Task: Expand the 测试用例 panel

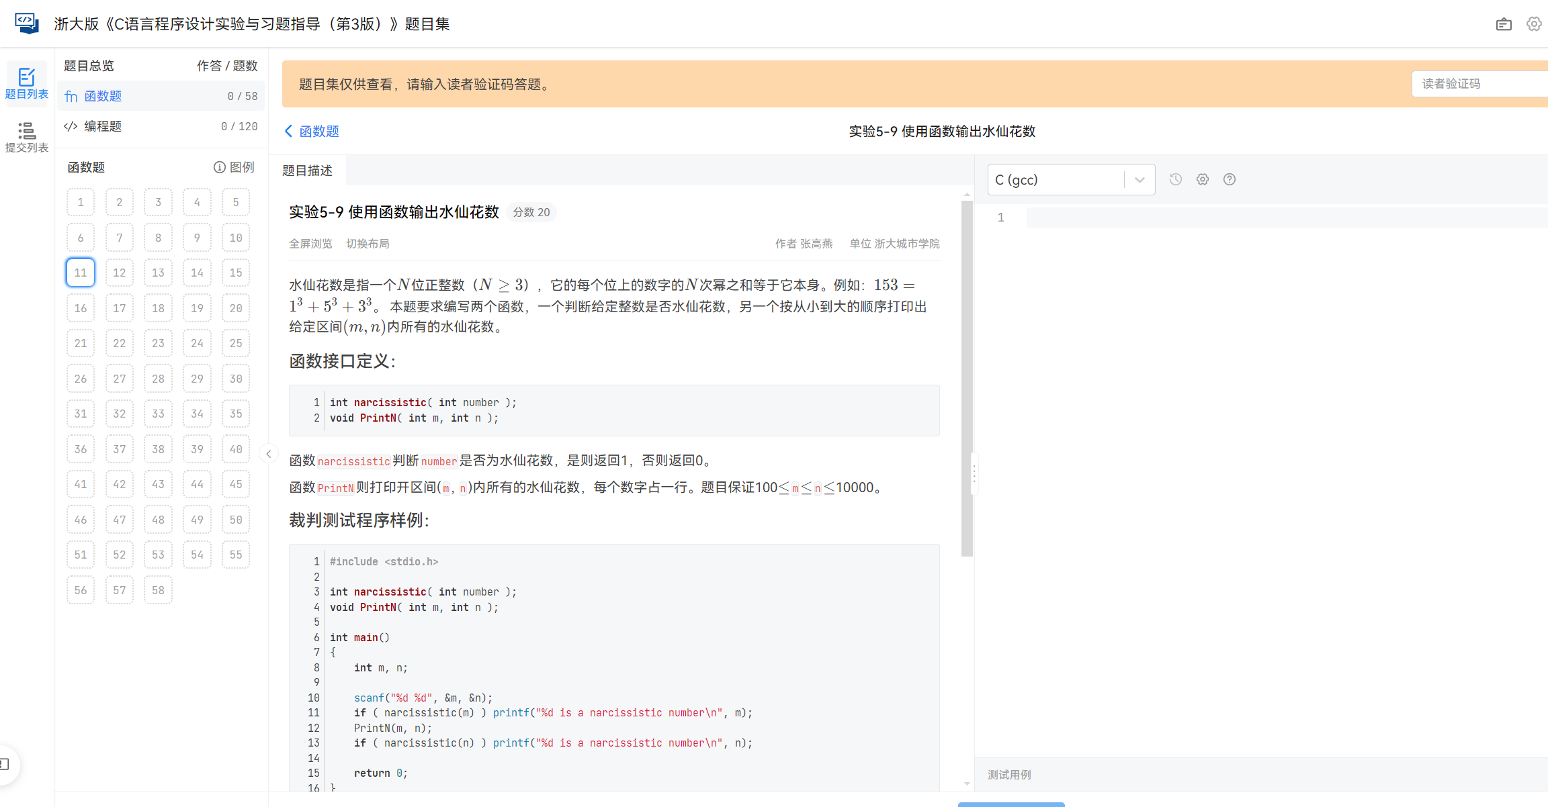Action: tap(1009, 775)
